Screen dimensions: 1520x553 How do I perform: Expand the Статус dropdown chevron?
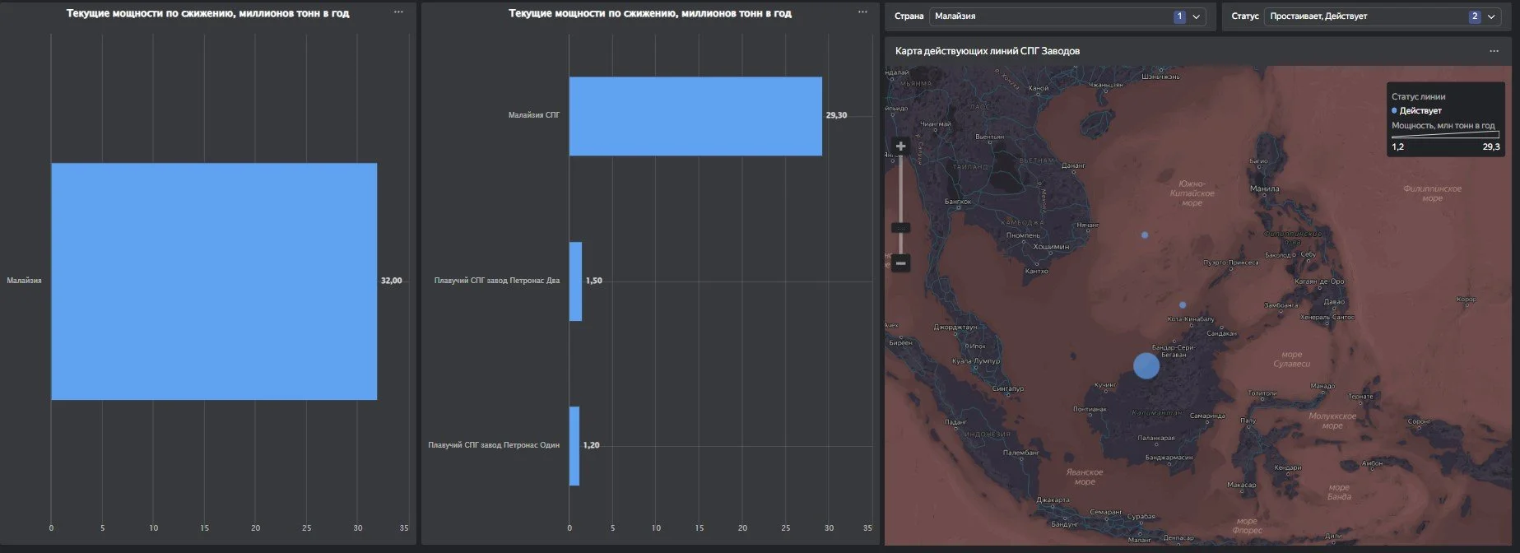(x=1491, y=16)
